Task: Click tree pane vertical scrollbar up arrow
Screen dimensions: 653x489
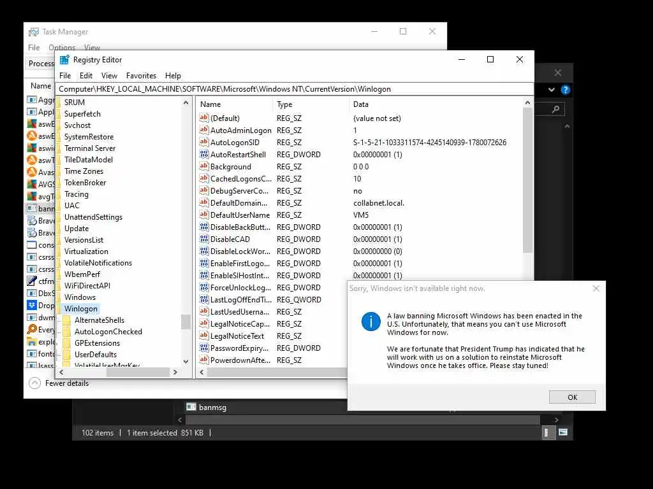Action: pos(186,103)
